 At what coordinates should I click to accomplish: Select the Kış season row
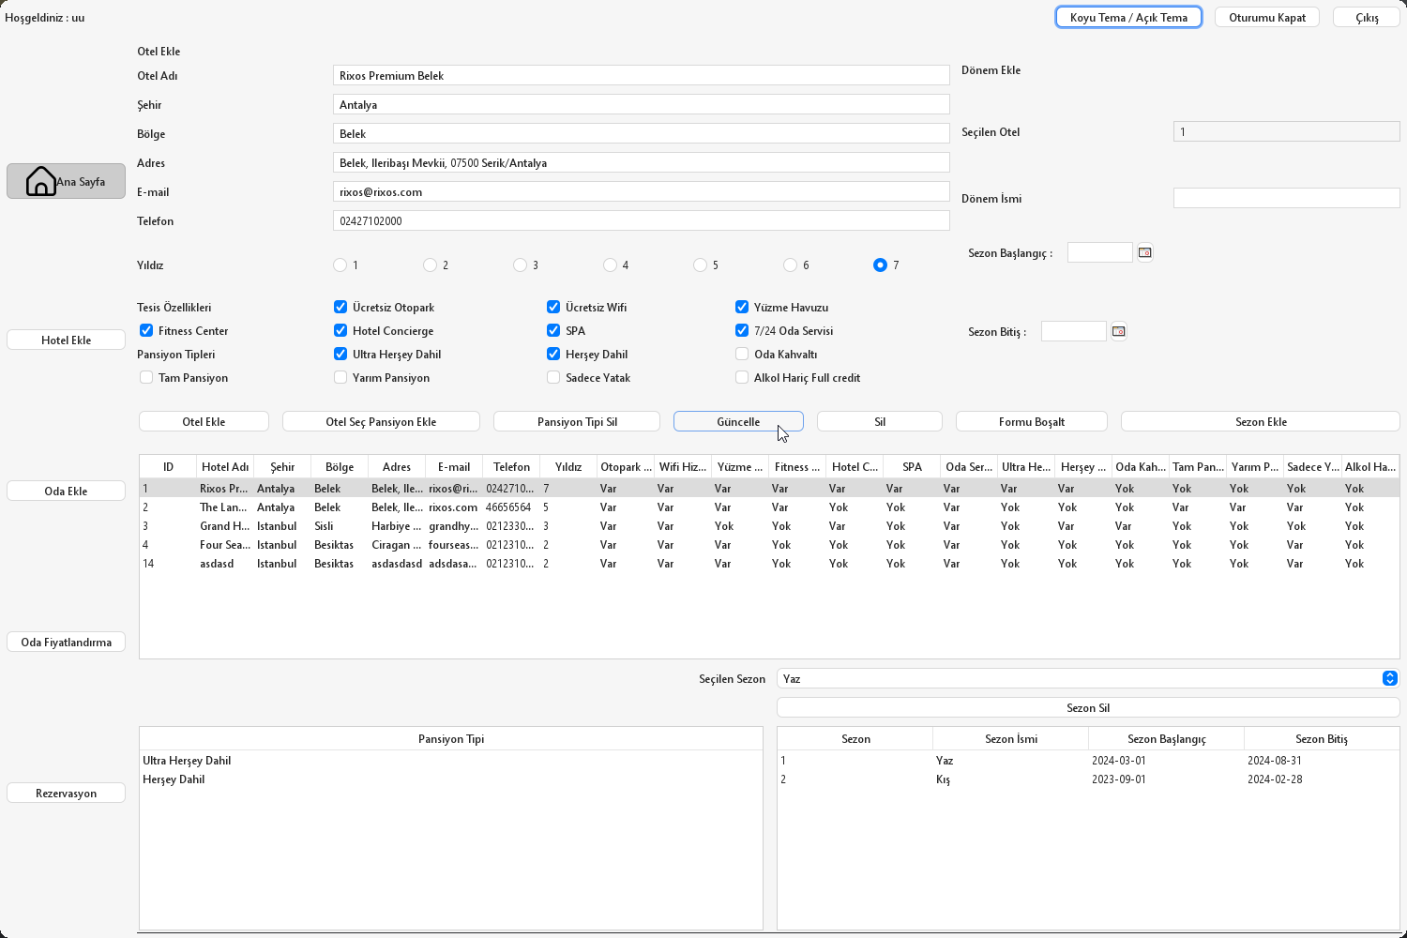click(x=1088, y=779)
